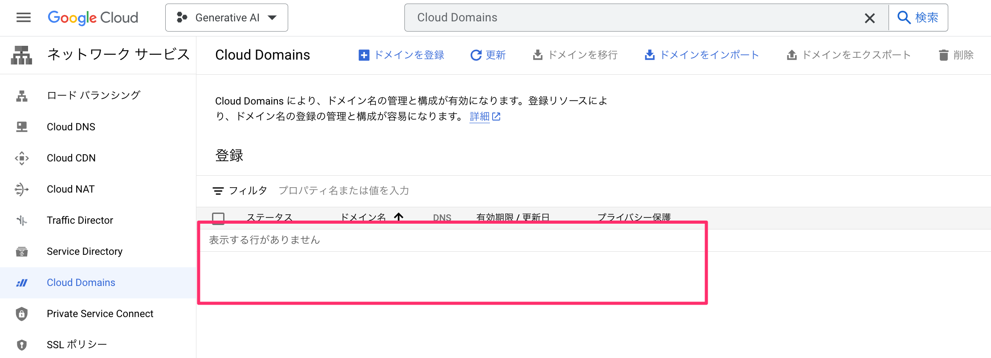The image size is (991, 358).
Task: Open Traffic Director in the sidebar
Action: 98,220
